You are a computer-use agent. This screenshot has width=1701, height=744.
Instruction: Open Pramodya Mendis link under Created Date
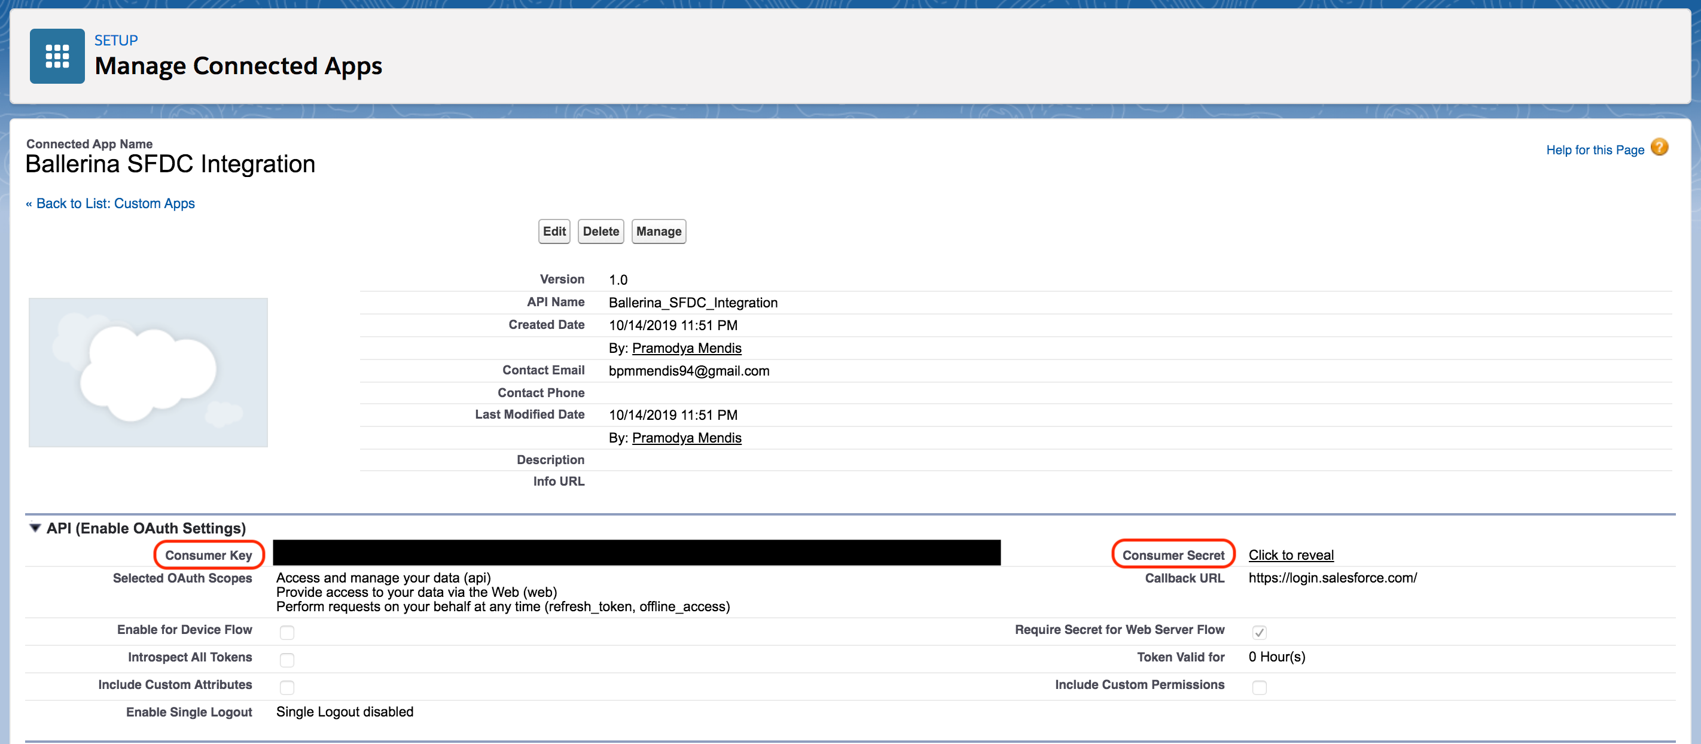click(686, 348)
